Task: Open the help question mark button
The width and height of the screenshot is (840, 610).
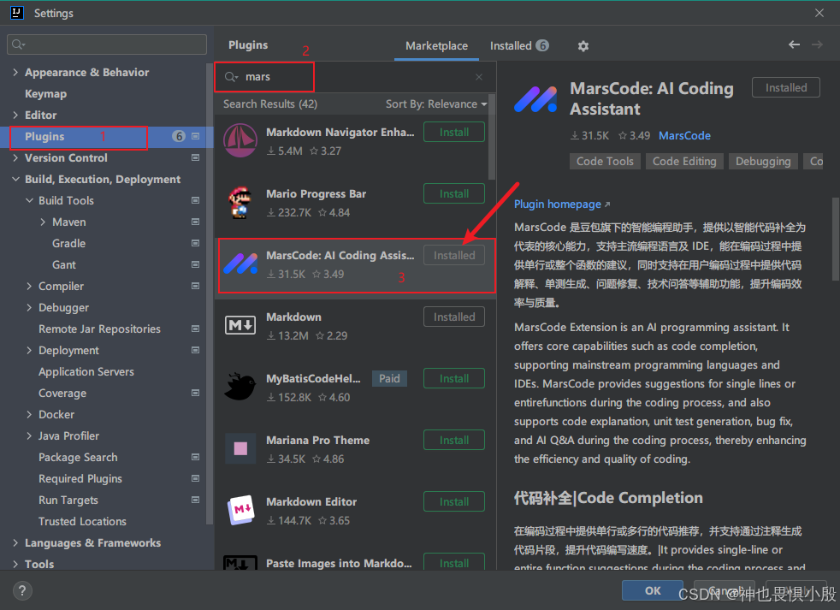Action: [22, 590]
